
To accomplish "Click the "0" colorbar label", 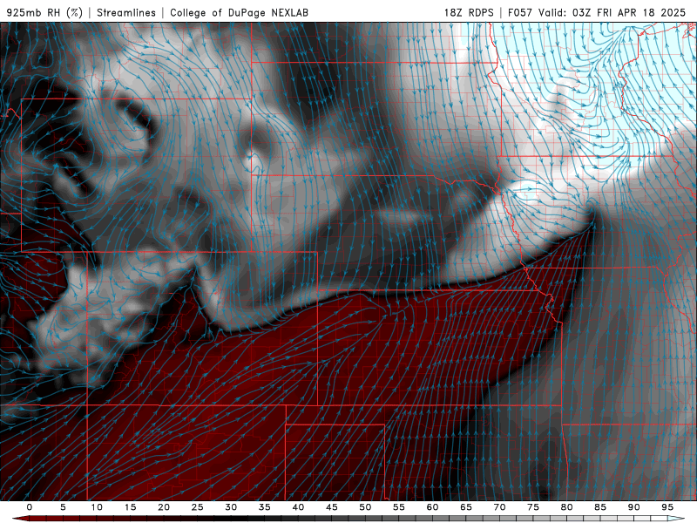I will tap(30, 507).
